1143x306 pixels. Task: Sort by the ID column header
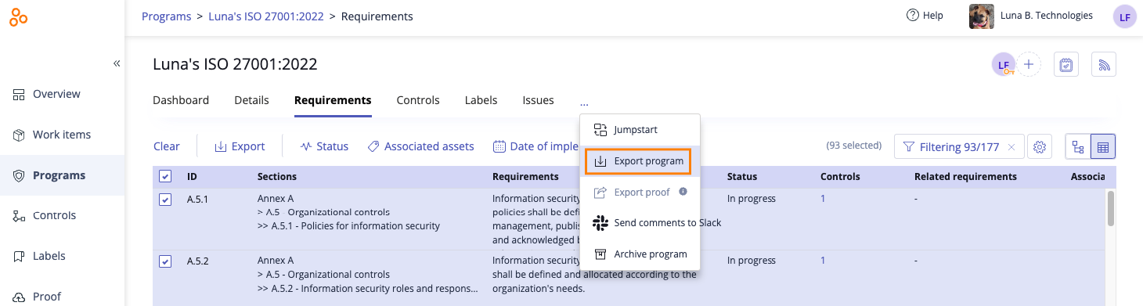pos(192,177)
